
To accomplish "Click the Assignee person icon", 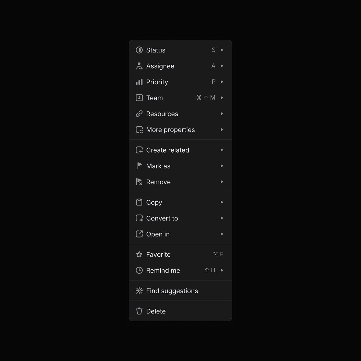I will (x=139, y=66).
